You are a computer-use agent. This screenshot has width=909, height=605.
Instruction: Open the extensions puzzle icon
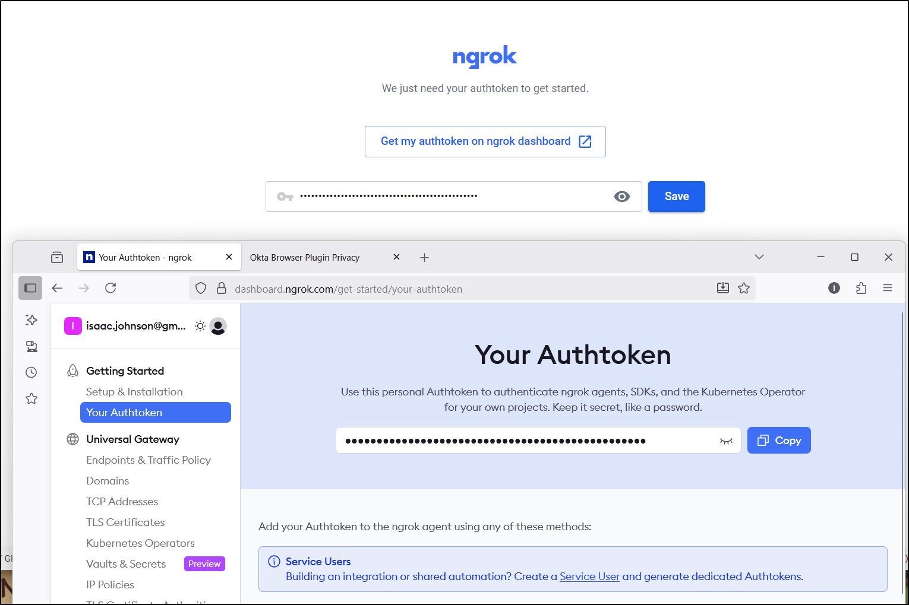pos(861,289)
